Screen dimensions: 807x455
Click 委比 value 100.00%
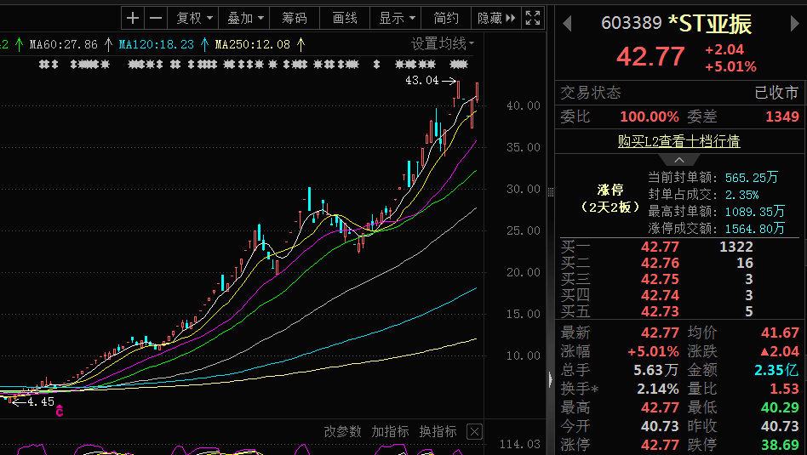650,117
